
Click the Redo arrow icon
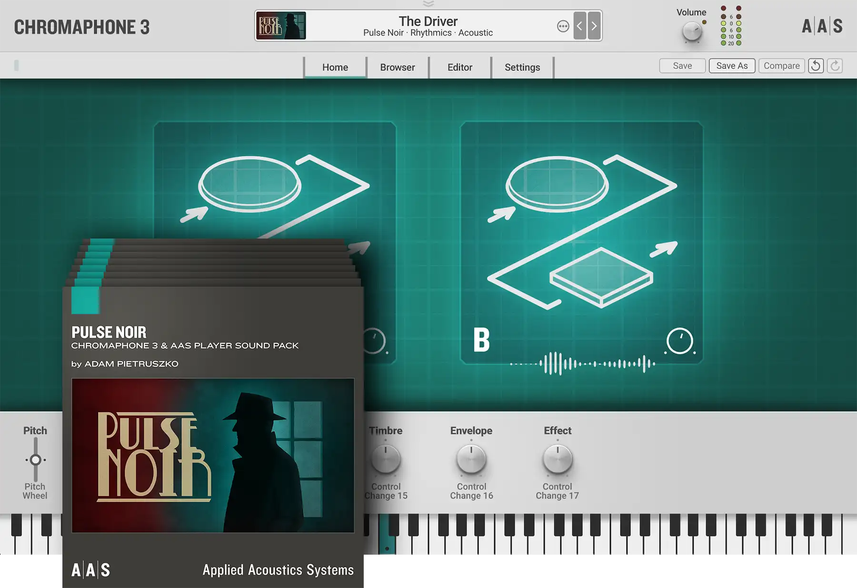(x=834, y=66)
